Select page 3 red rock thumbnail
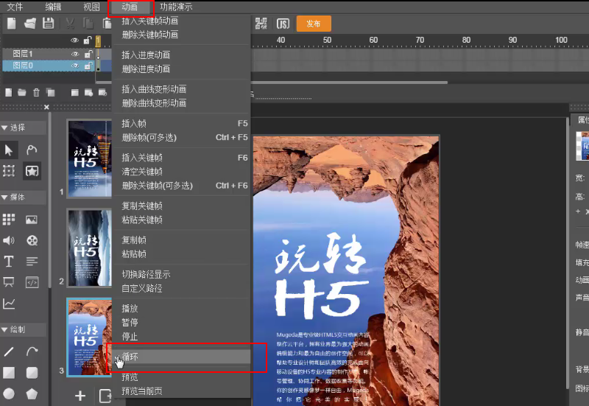 (89, 337)
